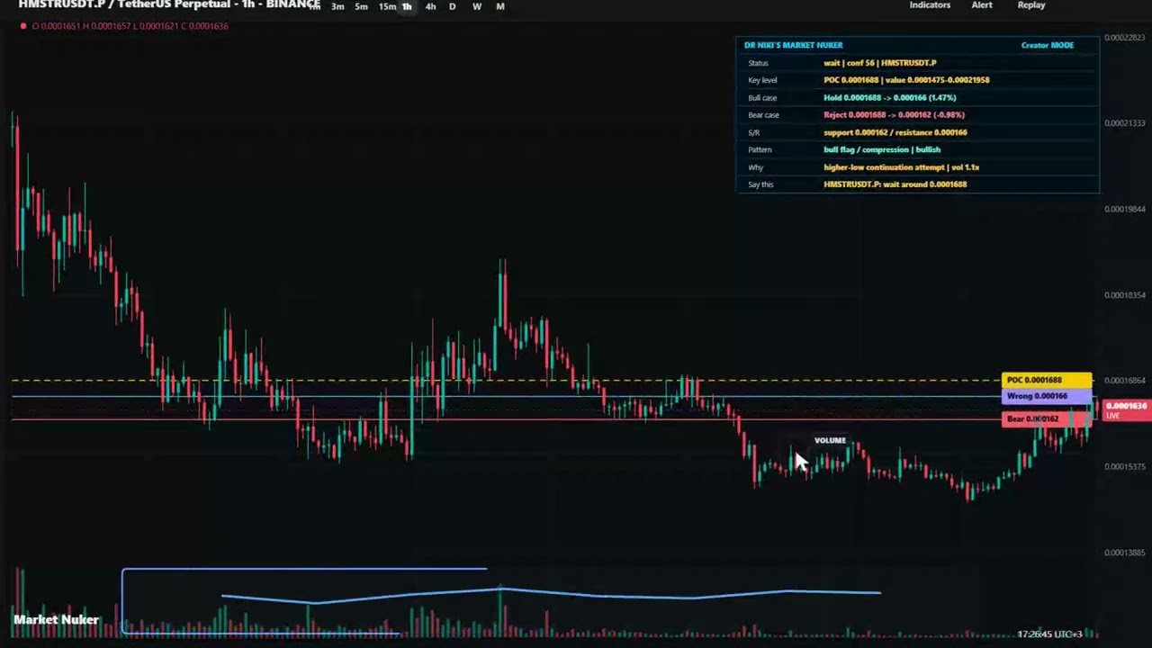Click DR NIKI'S MARKET NUKER panel title

(794, 45)
